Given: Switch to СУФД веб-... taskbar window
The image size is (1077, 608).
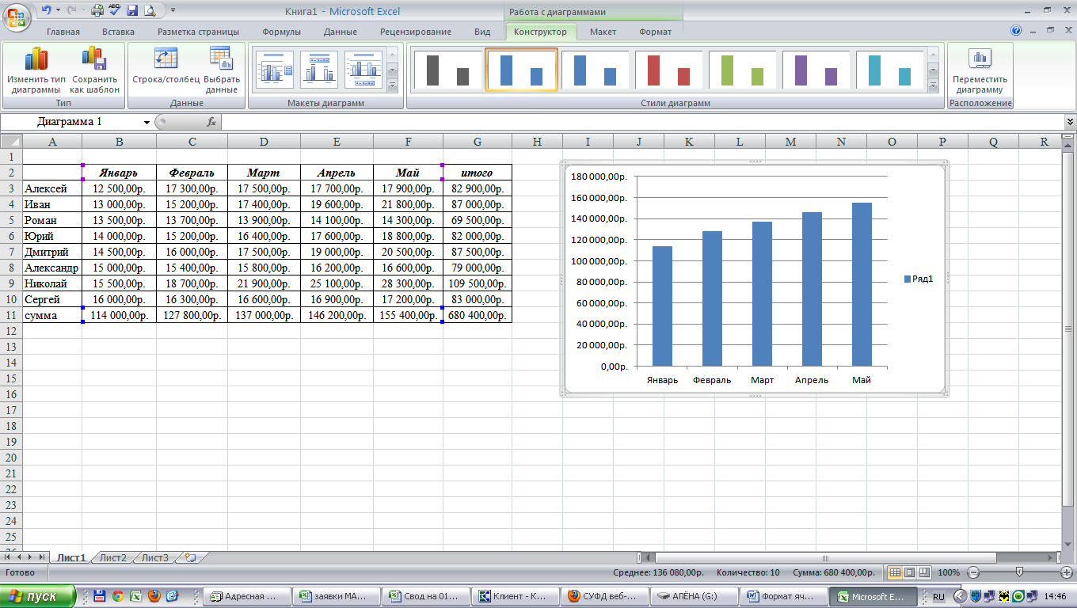Looking at the screenshot, I should click(606, 596).
